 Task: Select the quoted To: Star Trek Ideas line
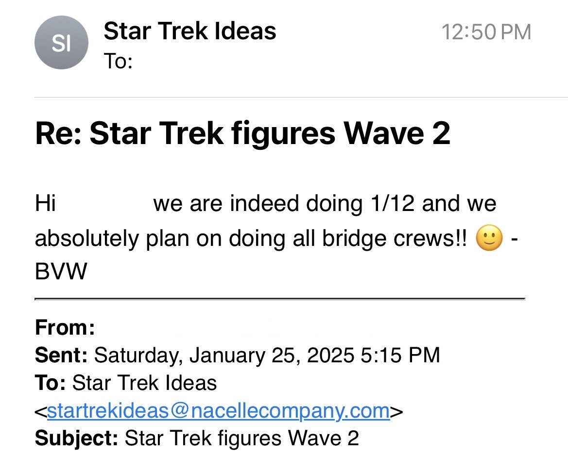126,383
